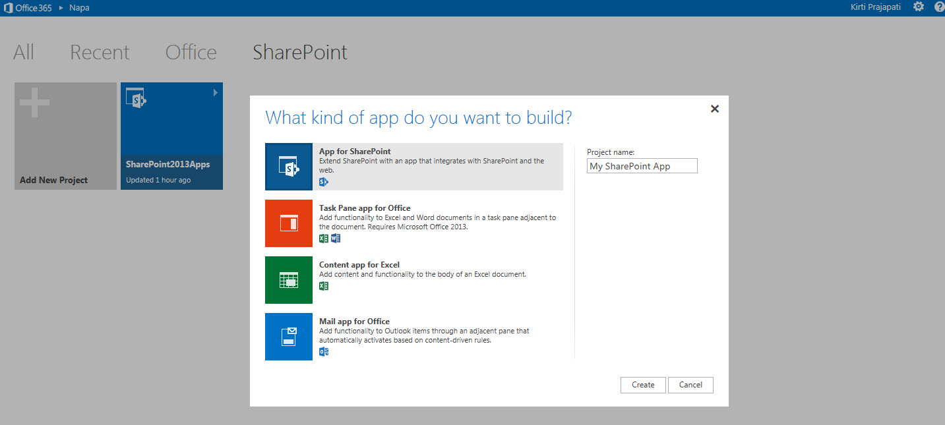Image resolution: width=945 pixels, height=425 pixels.
Task: Select the orange Task Pane app icon
Action: pyautogui.click(x=289, y=223)
